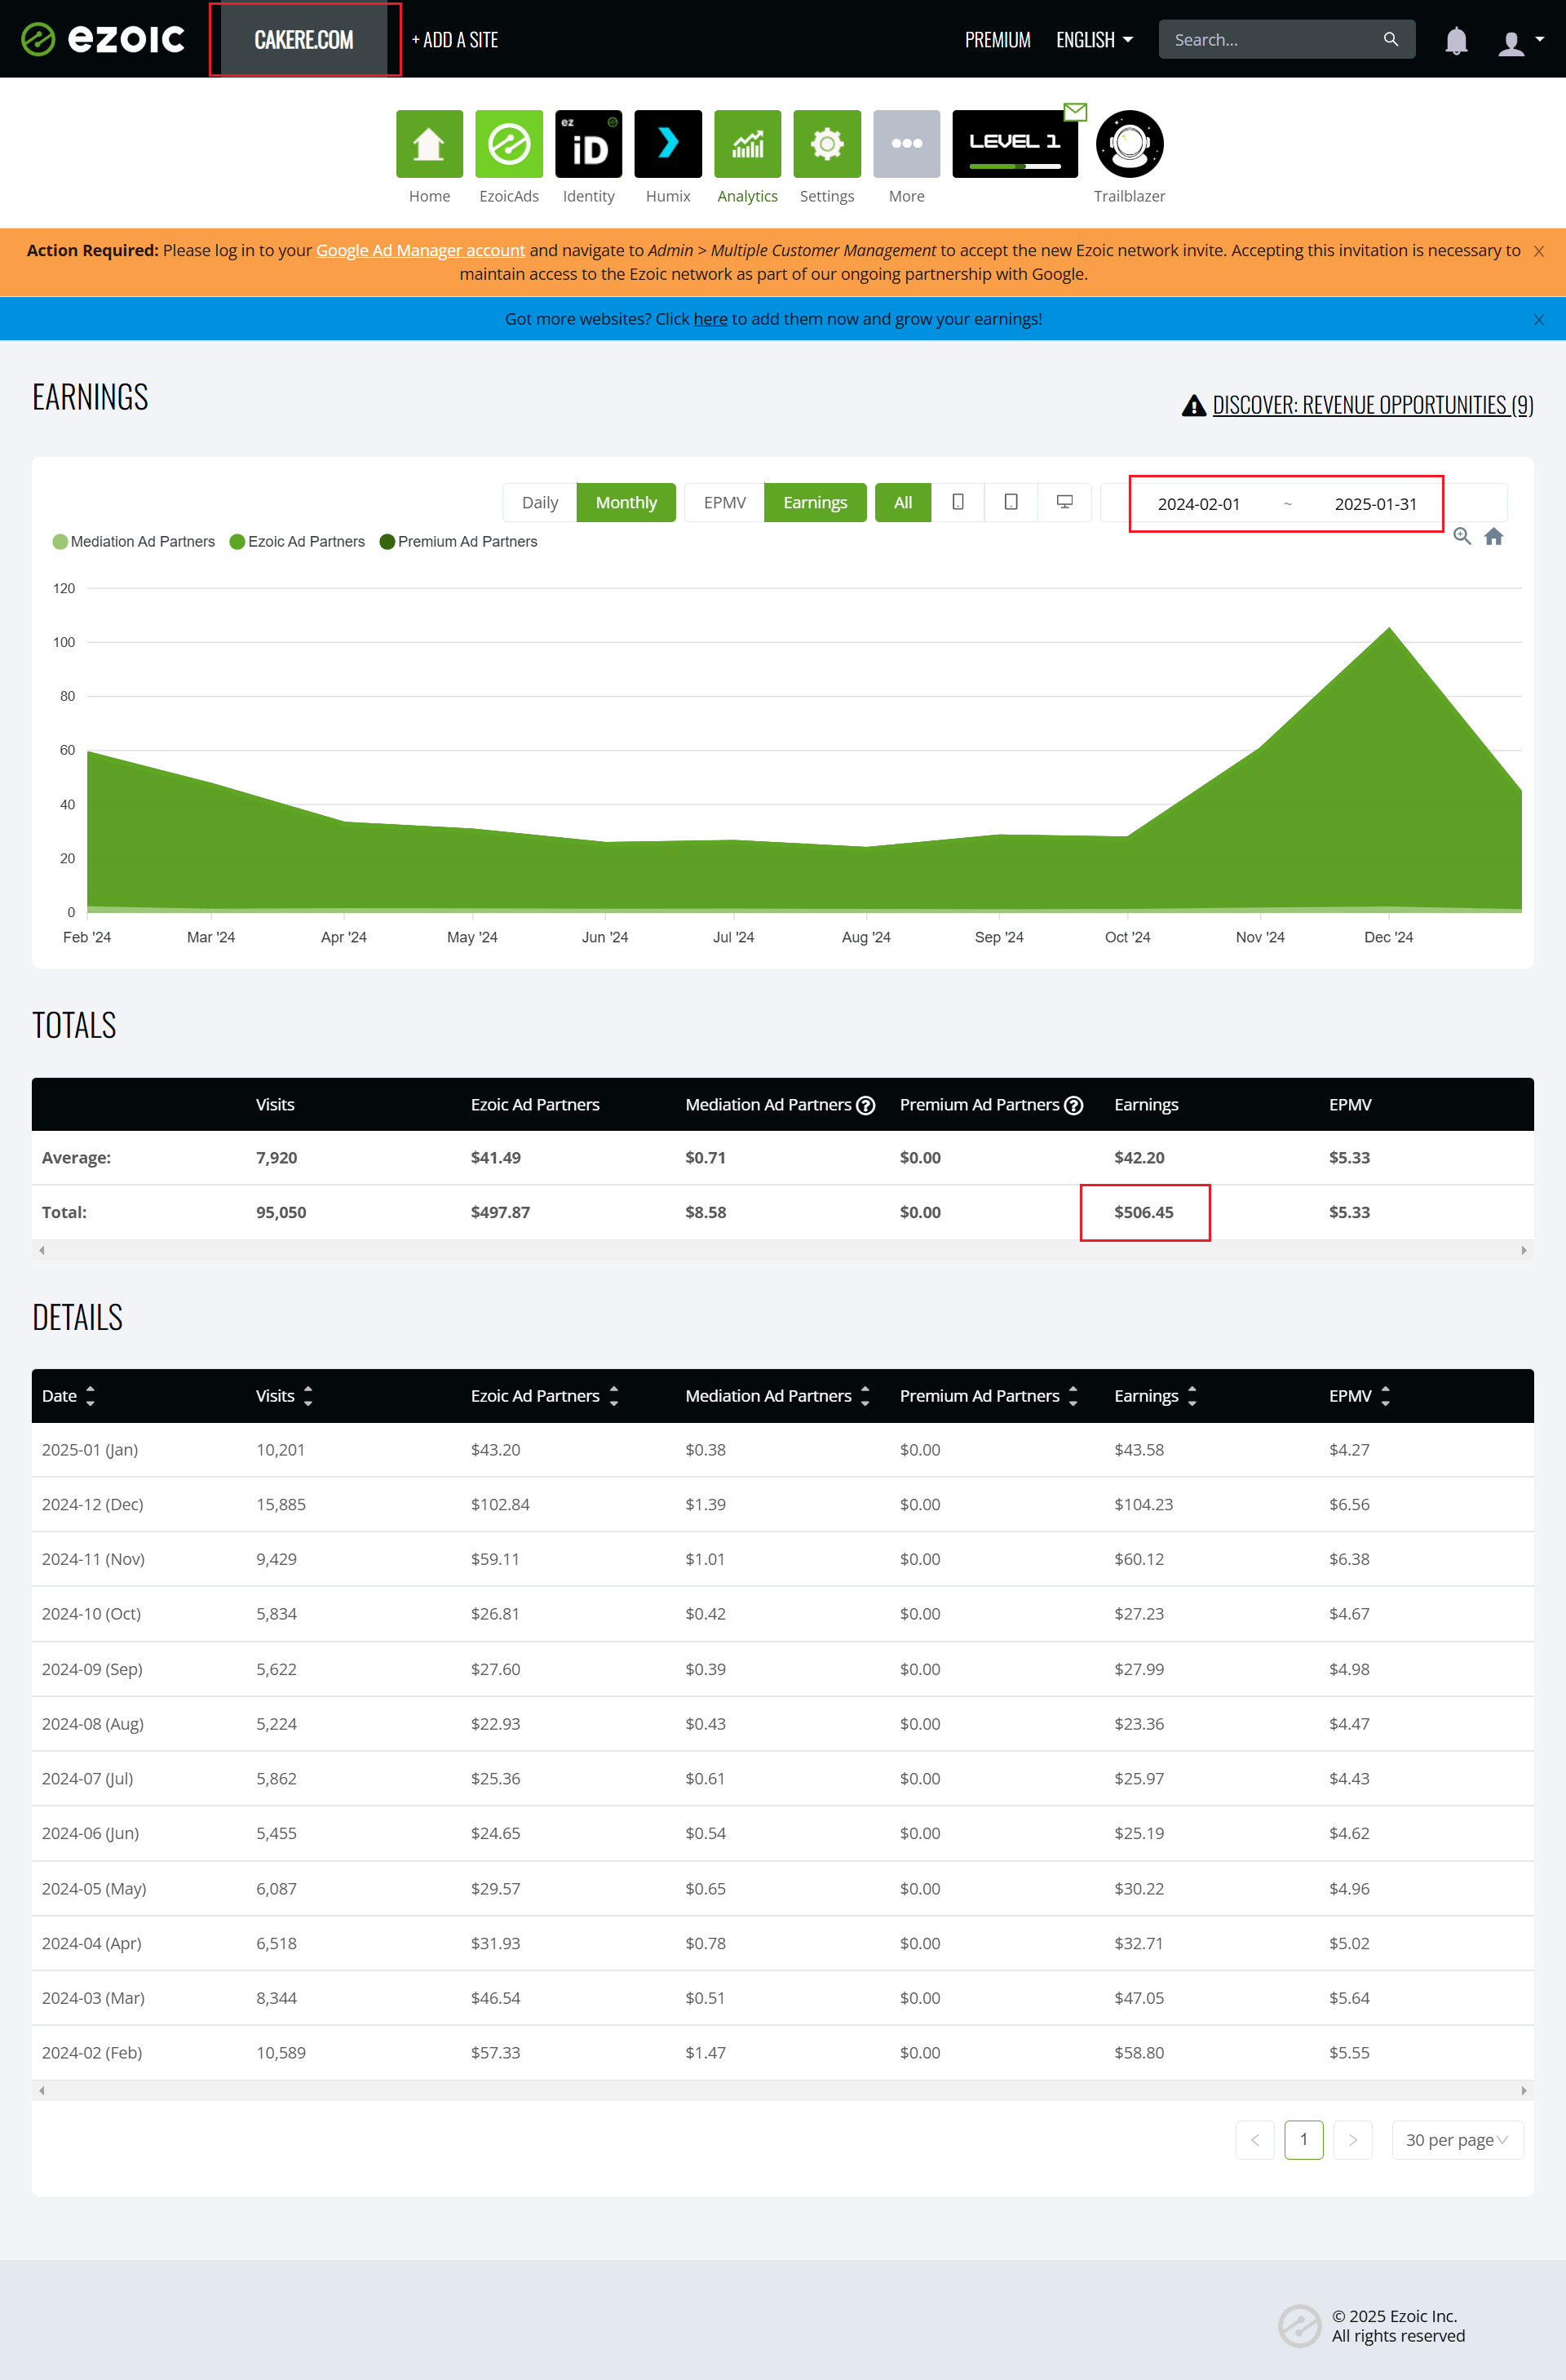The image size is (1566, 2380).
Task: Click the 2025-01 (Jan) earnings $43.58
Action: (x=1139, y=1450)
